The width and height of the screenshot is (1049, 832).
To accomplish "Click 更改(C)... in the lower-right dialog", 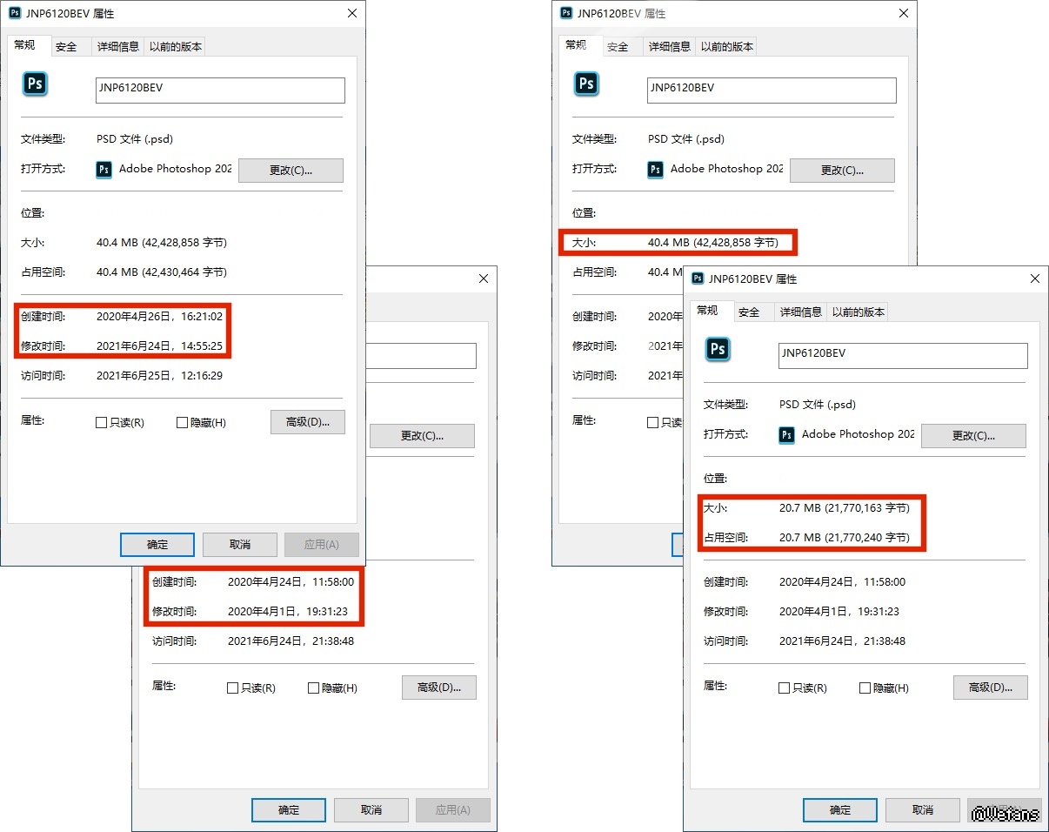I will tap(973, 436).
